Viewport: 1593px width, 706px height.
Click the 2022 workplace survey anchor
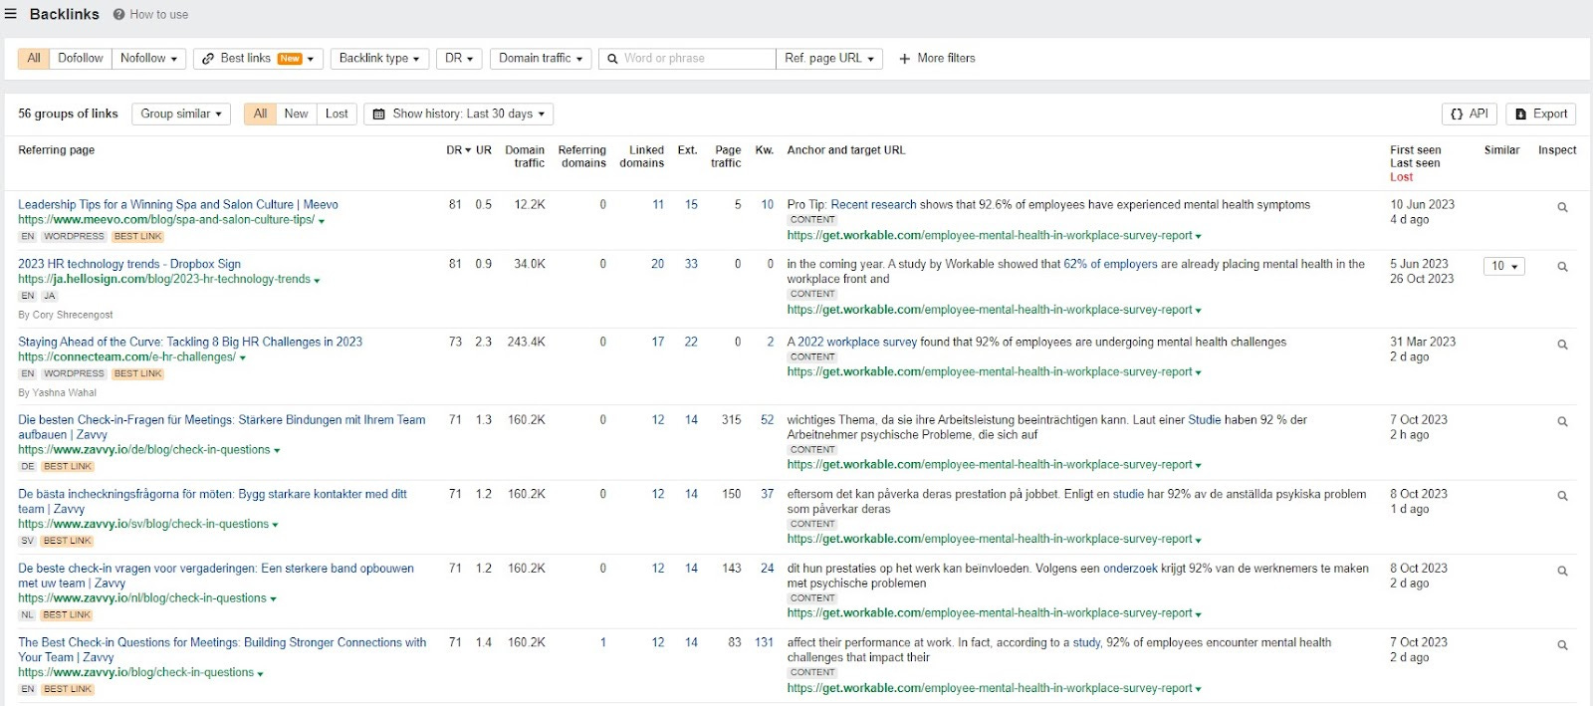[x=857, y=342]
